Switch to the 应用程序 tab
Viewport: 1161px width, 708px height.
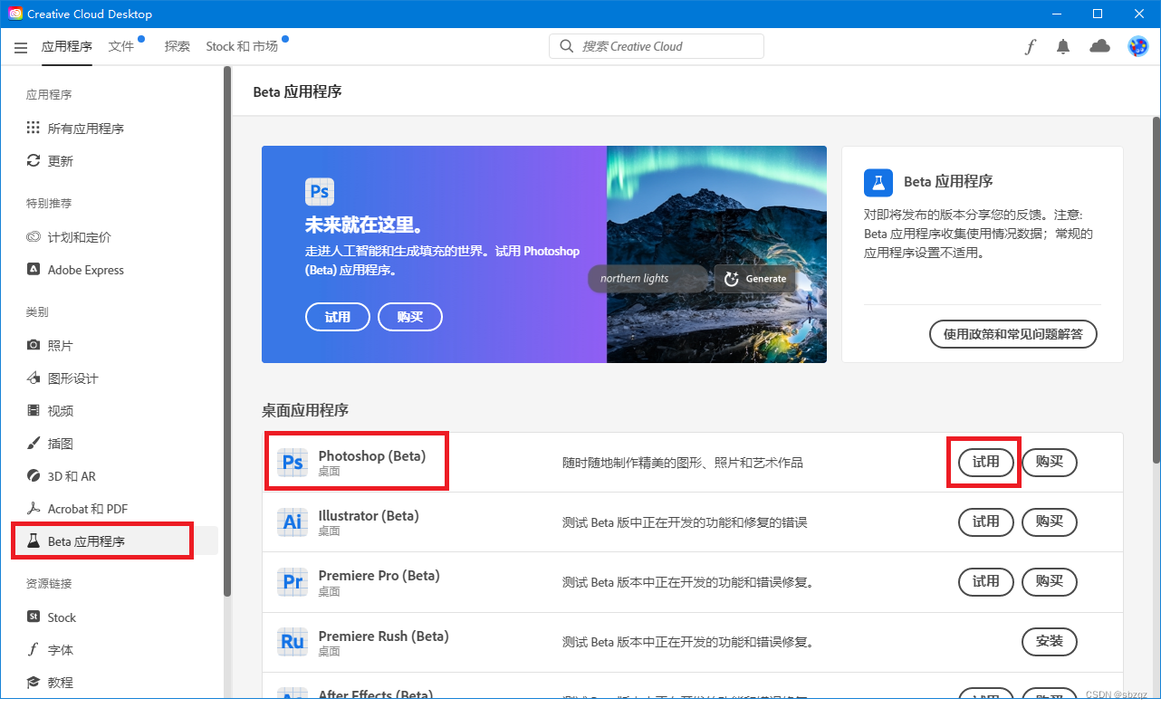pyautogui.click(x=67, y=46)
